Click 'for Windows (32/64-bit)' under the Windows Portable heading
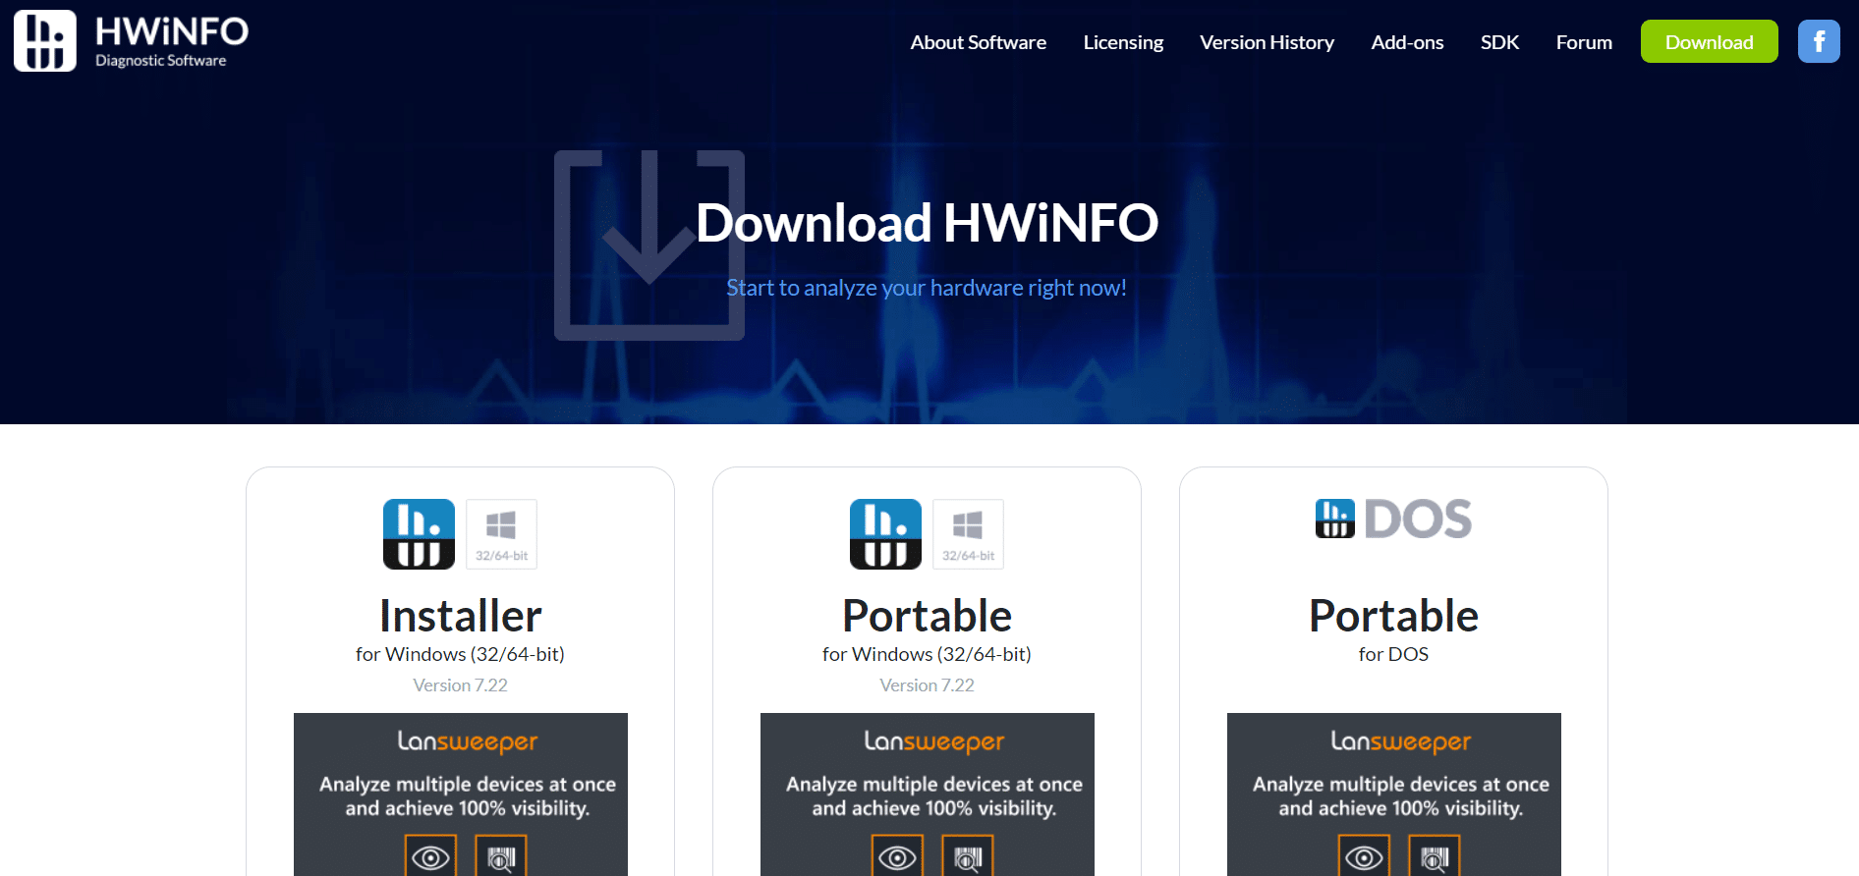The image size is (1859, 876). pos(927,654)
